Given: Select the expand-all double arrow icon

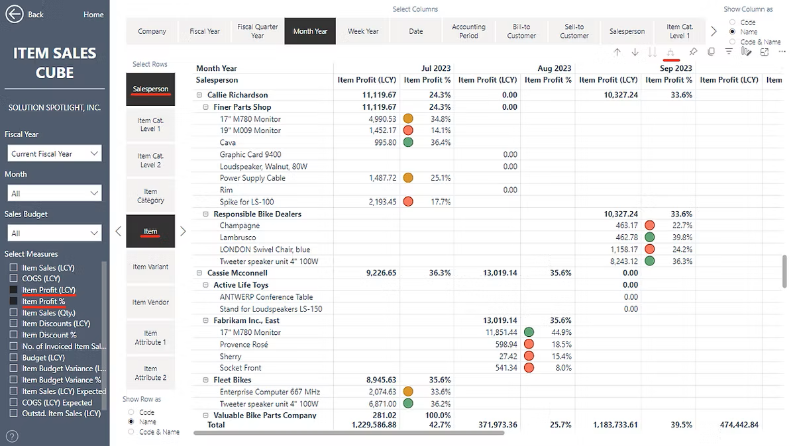Looking at the screenshot, I should (x=671, y=52).
